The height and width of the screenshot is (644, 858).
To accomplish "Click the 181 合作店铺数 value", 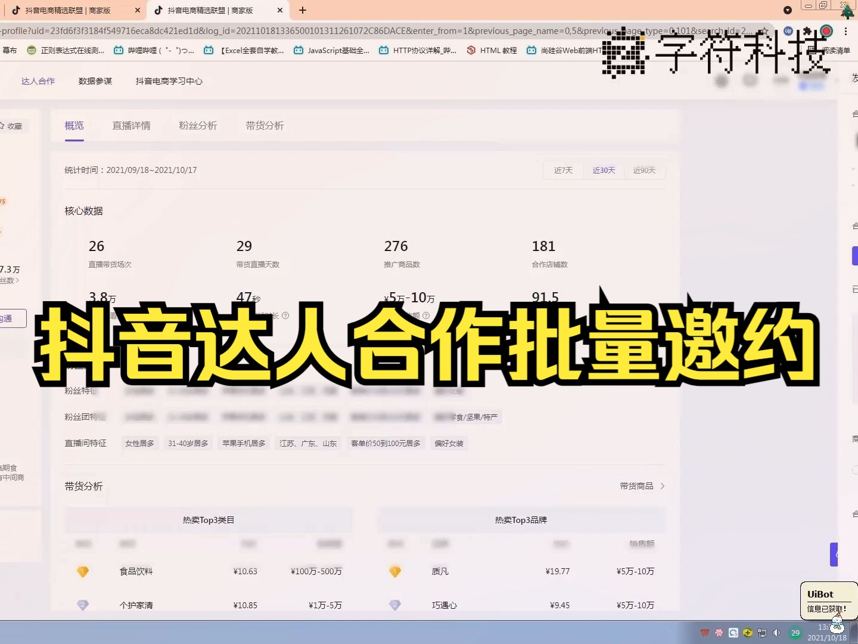I will 543,246.
